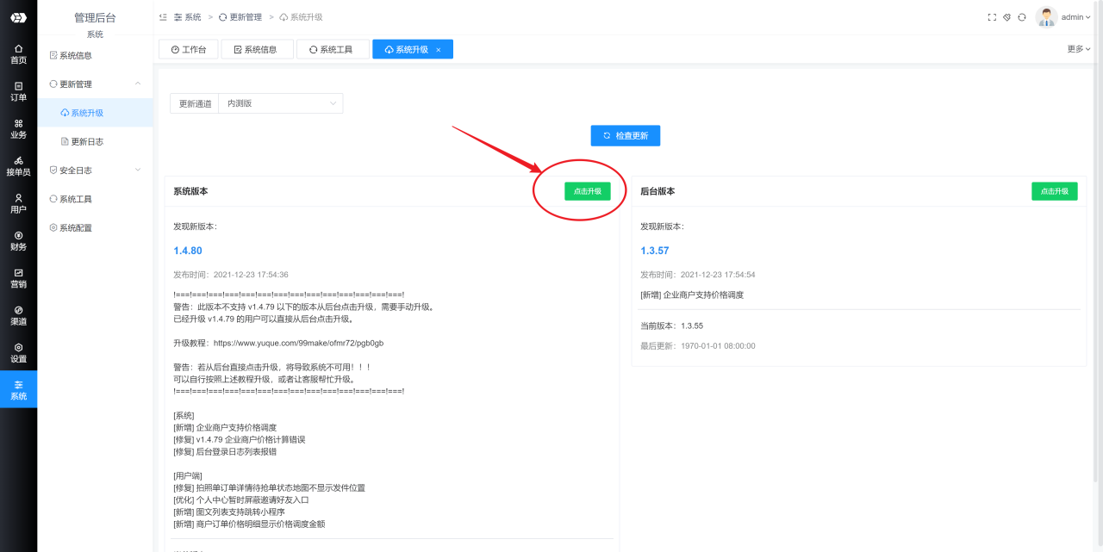Image resolution: width=1103 pixels, height=552 pixels.
Task: Click the 检查更新 button
Action: click(x=625, y=136)
